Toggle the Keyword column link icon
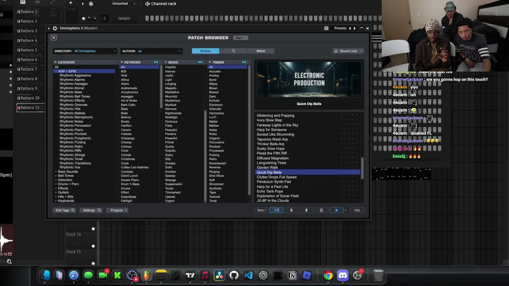This screenshot has height=286, width=509. pyautogui.click(x=156, y=62)
